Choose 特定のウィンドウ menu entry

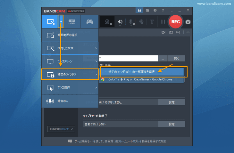pyautogui.click(x=70, y=74)
